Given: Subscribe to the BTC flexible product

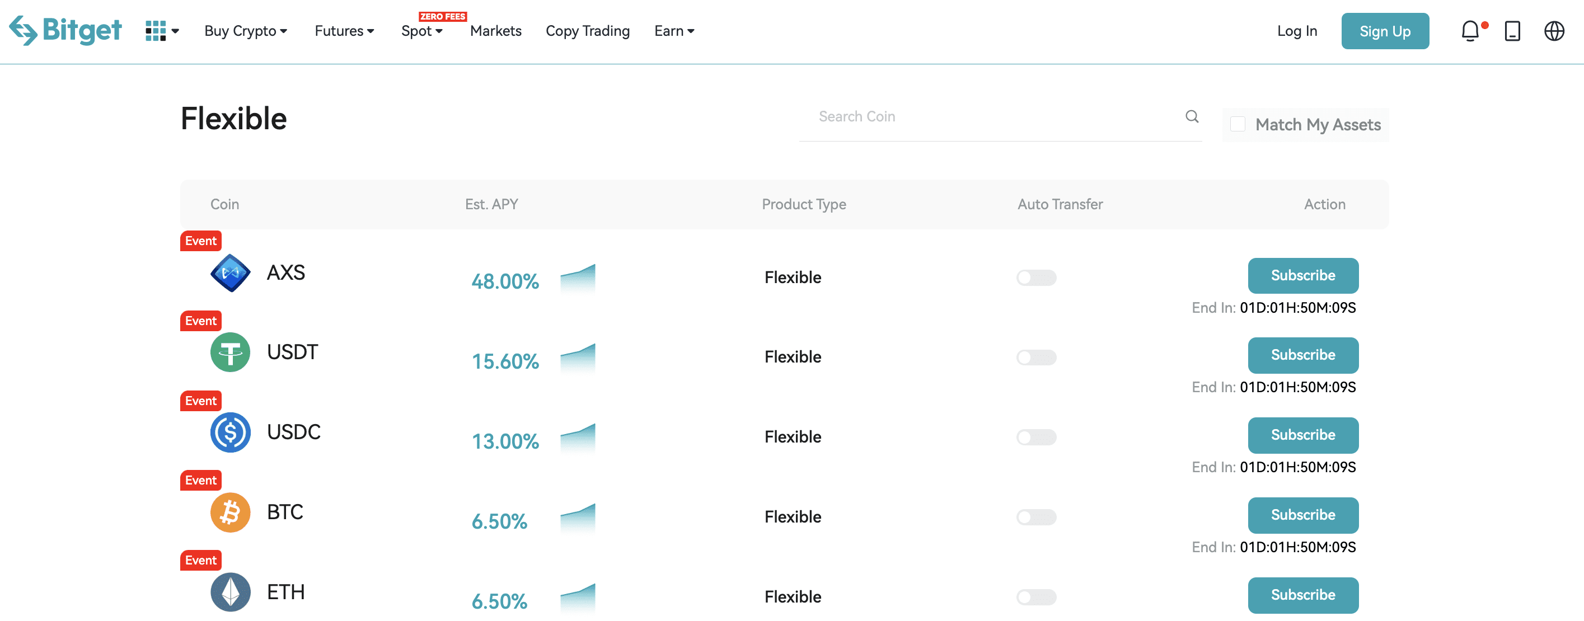Looking at the screenshot, I should point(1302,515).
